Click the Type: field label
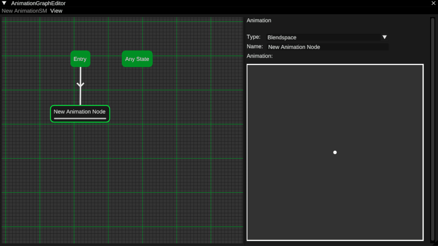Image resolution: width=438 pixels, height=246 pixels. (x=254, y=37)
